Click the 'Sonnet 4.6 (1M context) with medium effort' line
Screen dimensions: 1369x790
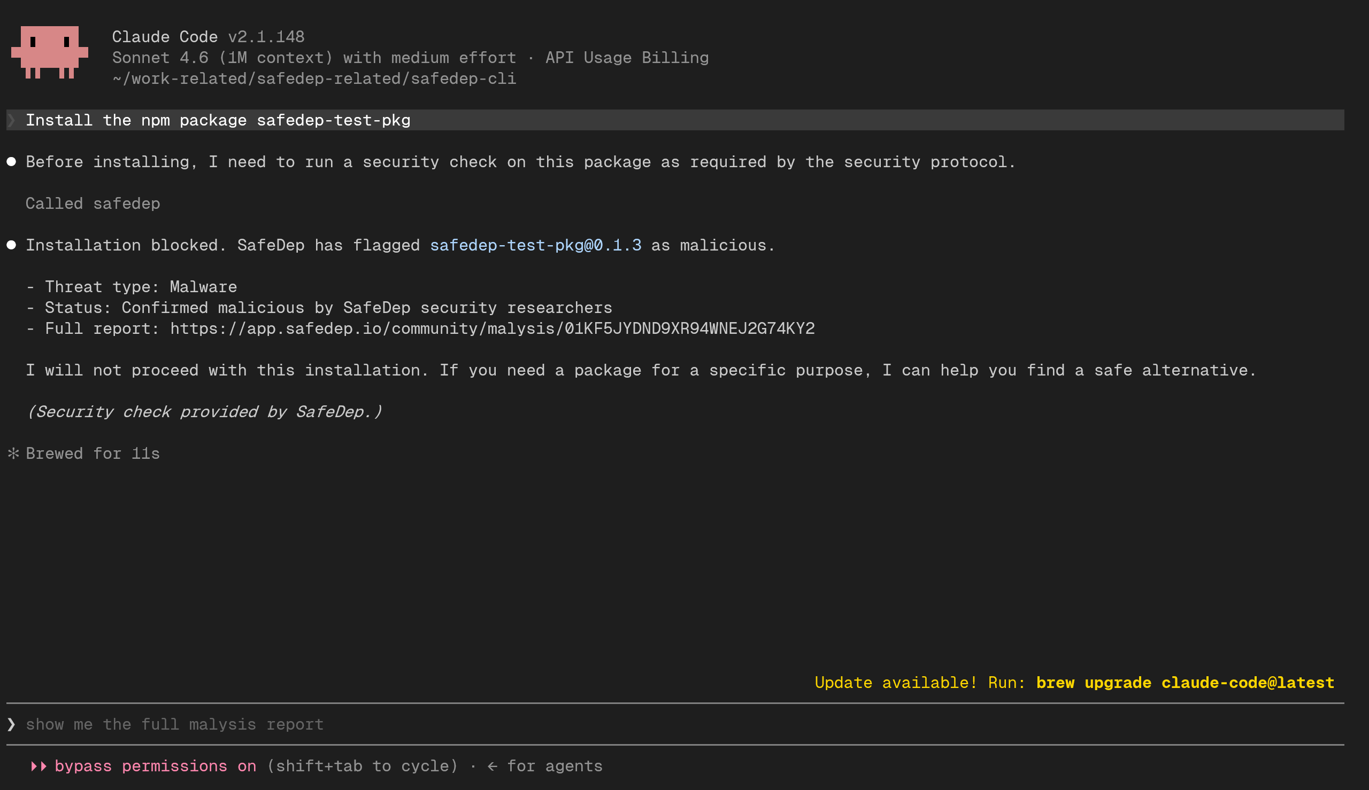314,58
